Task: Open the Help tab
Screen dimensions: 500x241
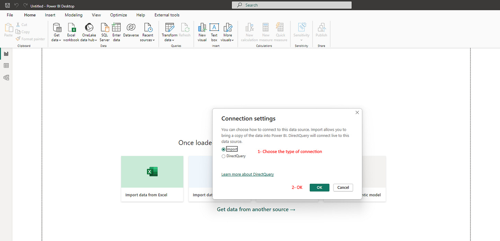Action: pyautogui.click(x=141, y=15)
